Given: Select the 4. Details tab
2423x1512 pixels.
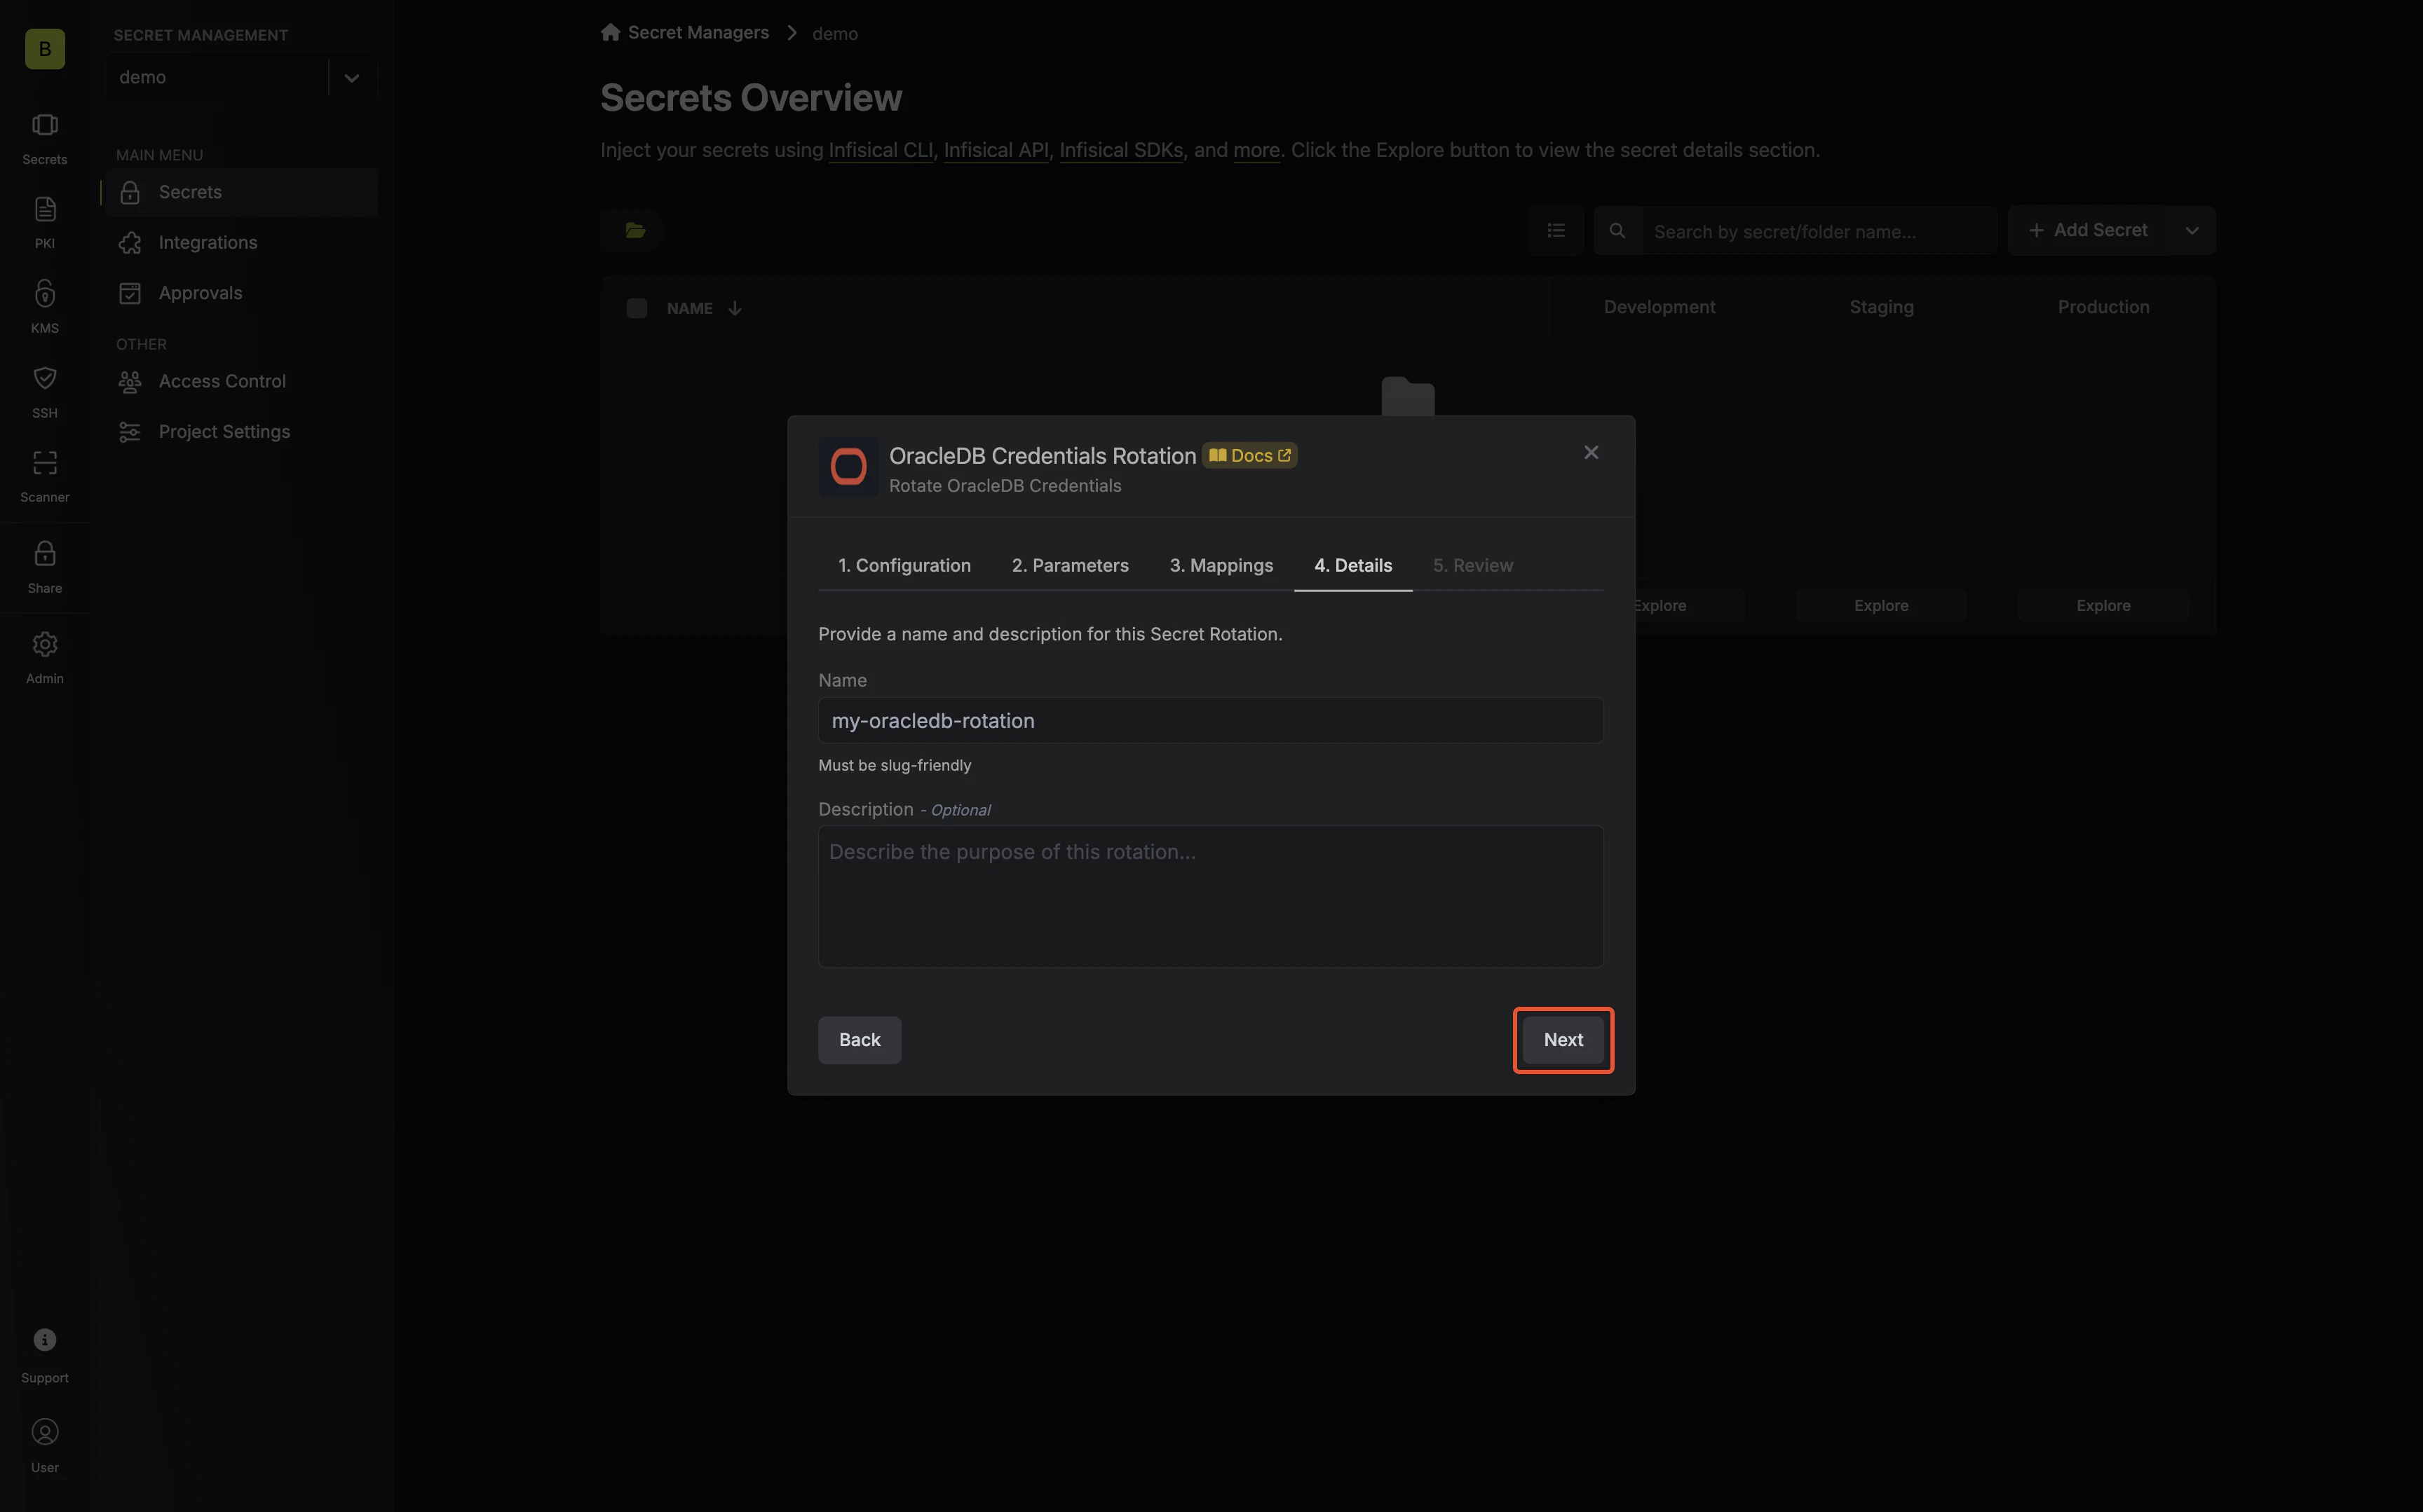Looking at the screenshot, I should (x=1352, y=566).
